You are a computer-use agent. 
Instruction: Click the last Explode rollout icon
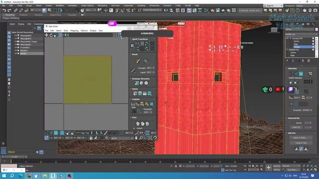click(152, 104)
